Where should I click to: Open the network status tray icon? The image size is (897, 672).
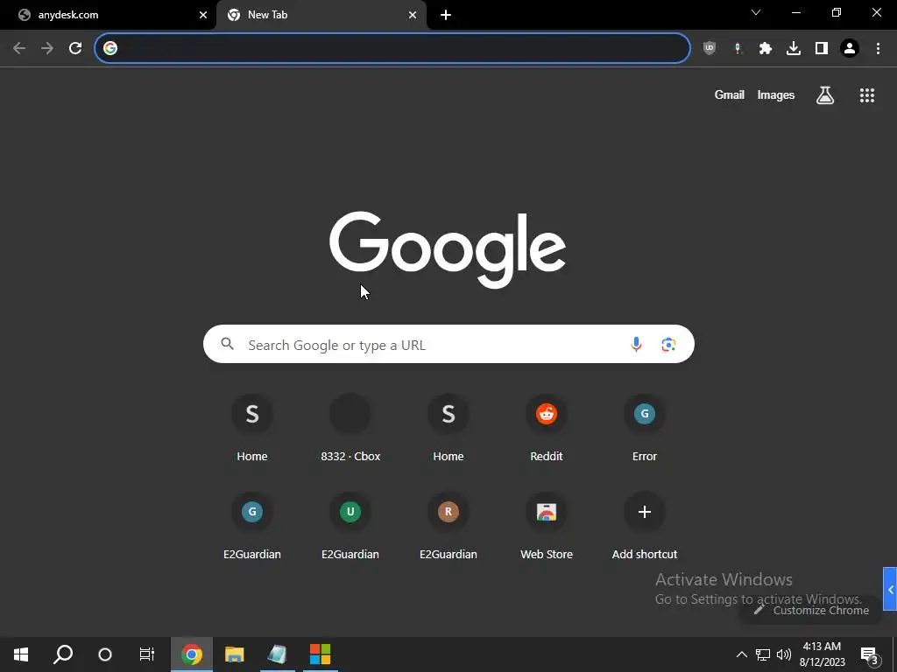[763, 654]
